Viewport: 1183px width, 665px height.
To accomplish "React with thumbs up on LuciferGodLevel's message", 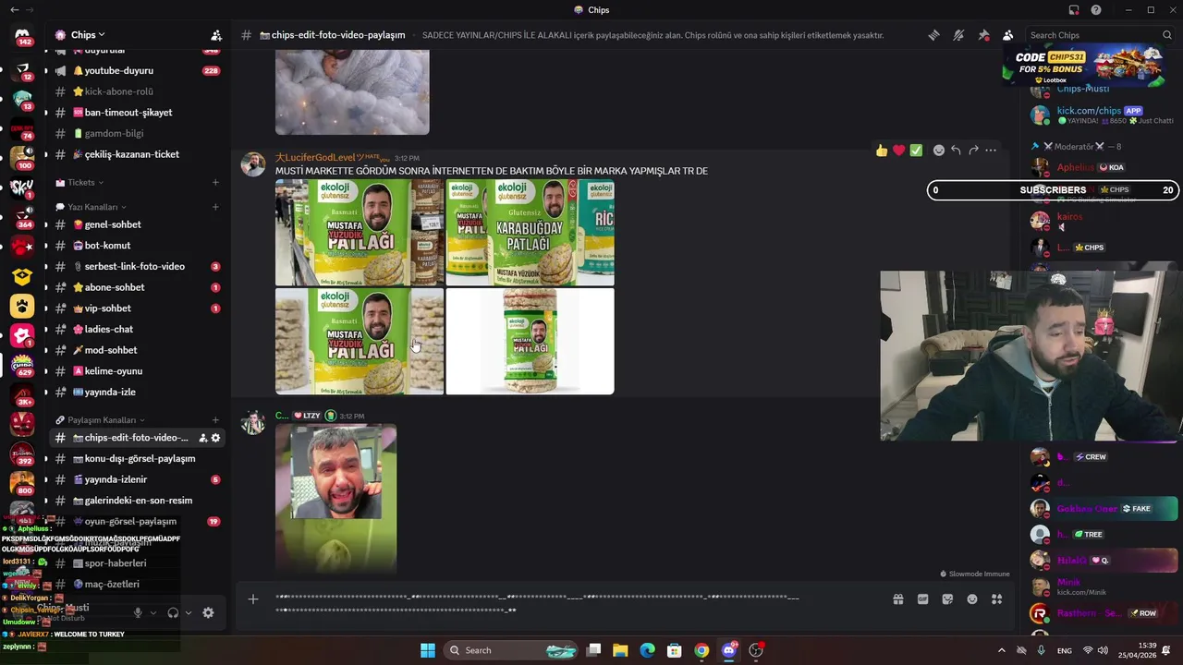I will [x=882, y=150].
